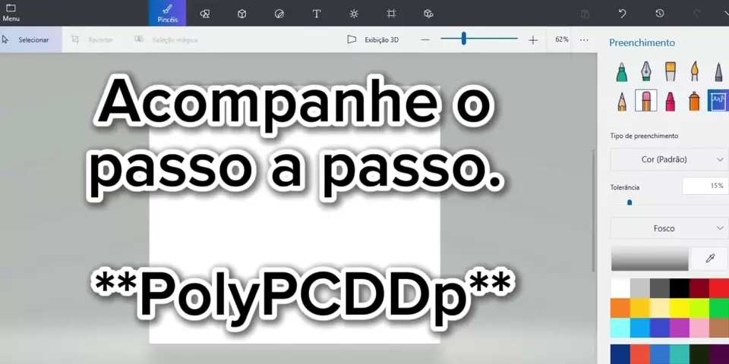Select the Eraser tool
Screen dimensions: 729x364
[x=645, y=101]
